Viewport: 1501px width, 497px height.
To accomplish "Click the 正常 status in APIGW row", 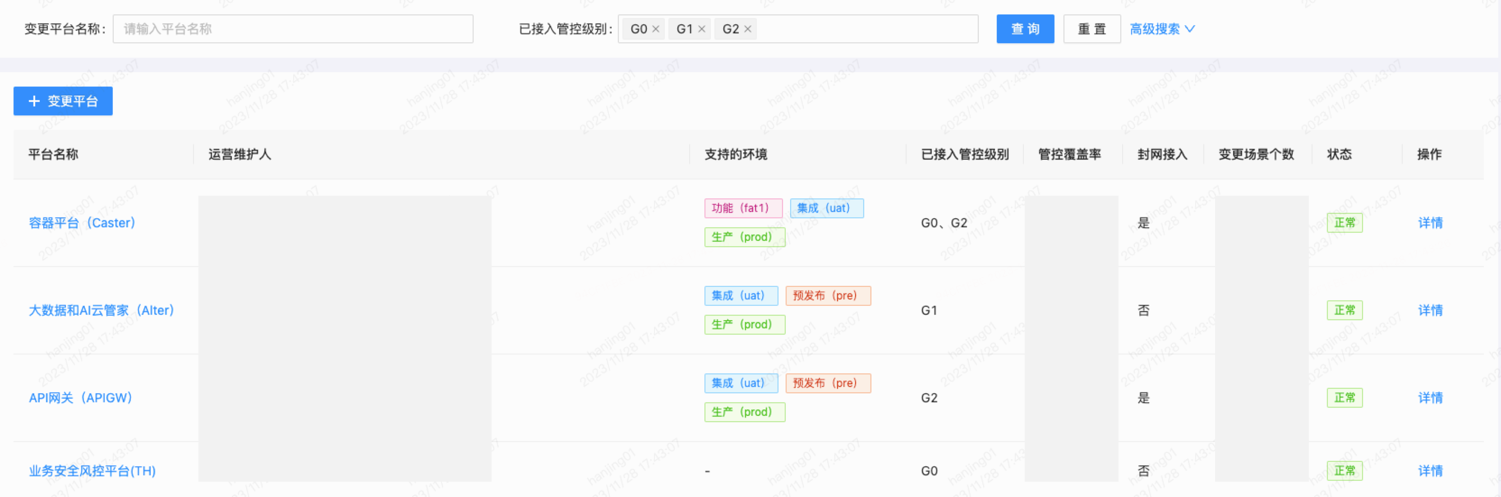I will tap(1344, 397).
